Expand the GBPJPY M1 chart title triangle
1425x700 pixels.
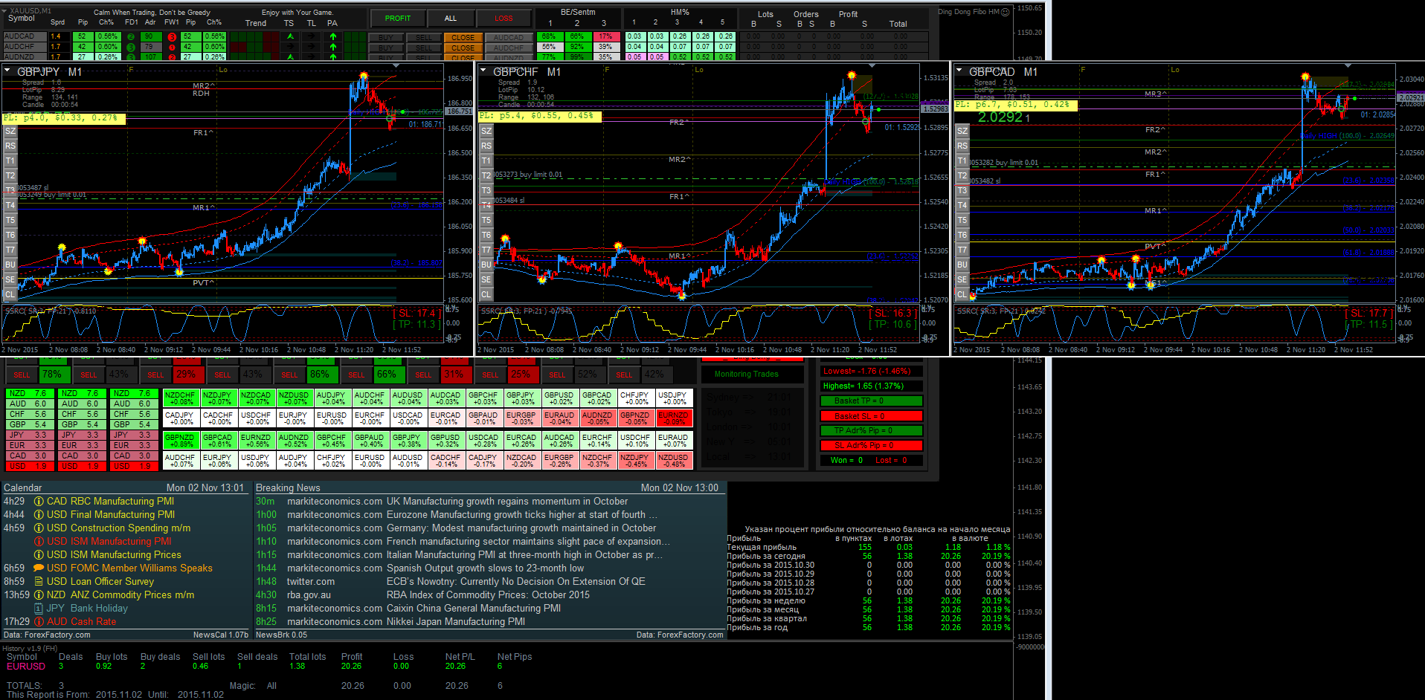(x=7, y=71)
